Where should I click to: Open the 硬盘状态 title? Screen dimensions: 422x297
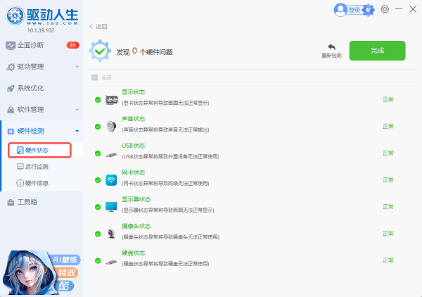(x=133, y=253)
